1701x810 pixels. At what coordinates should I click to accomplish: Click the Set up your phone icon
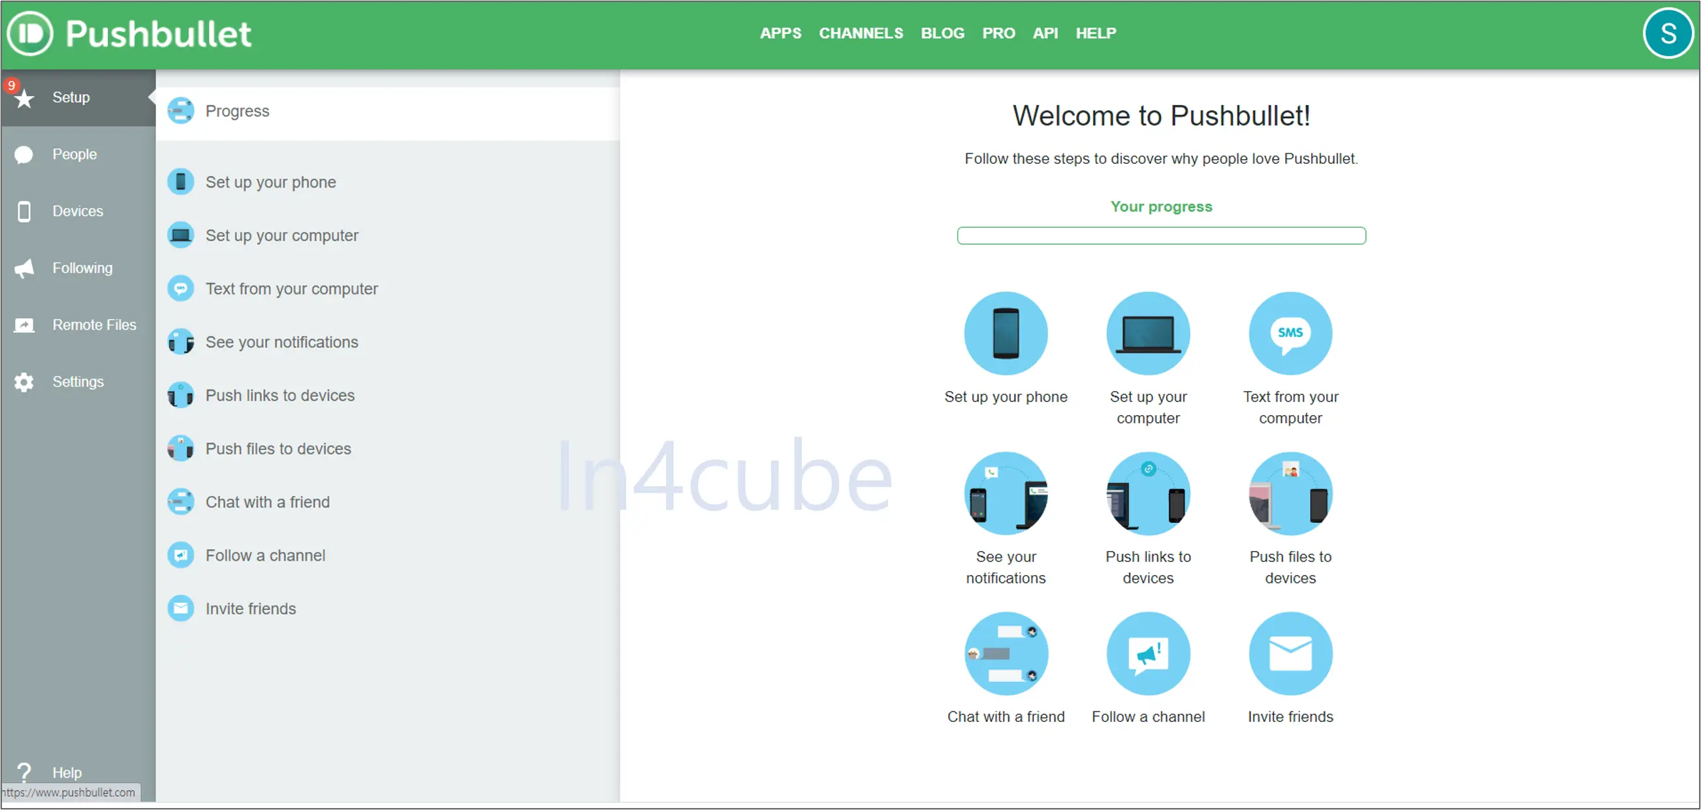coord(1006,334)
